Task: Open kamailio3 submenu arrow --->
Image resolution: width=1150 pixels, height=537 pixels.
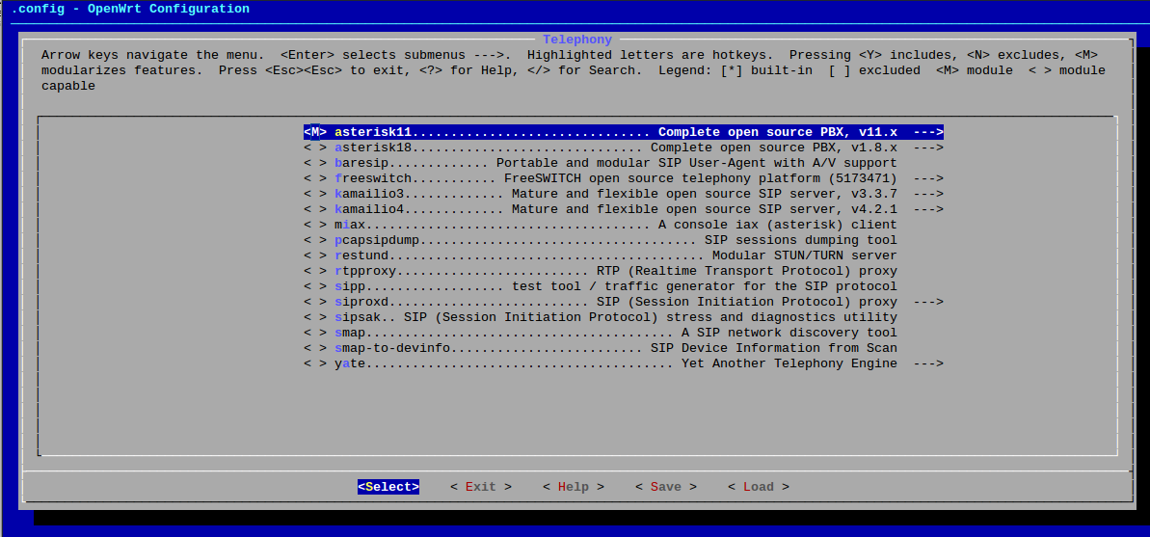Action: 927,194
